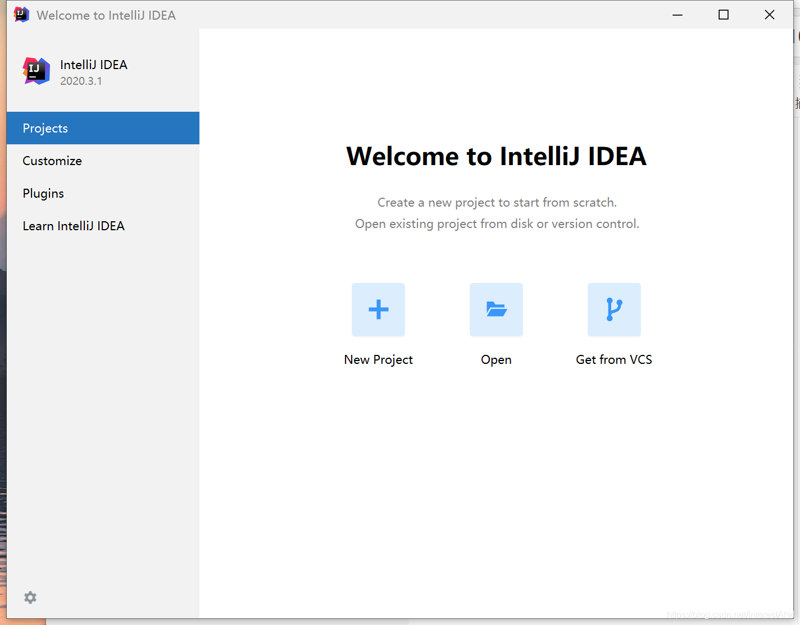This screenshot has height=625, width=800.
Task: Click the Get from VCS label
Action: point(614,359)
